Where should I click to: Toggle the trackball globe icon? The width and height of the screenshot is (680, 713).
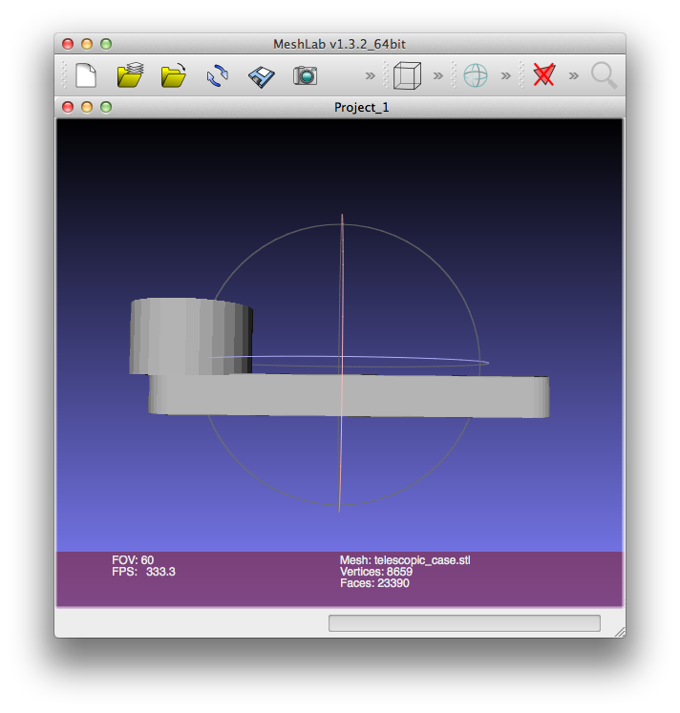tap(476, 75)
